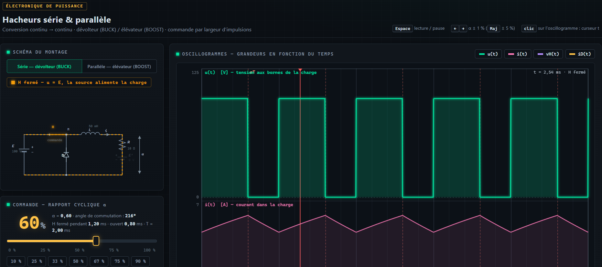Screen dimensions: 602x267
Task: Click the Espace key badge
Action: coord(403,28)
